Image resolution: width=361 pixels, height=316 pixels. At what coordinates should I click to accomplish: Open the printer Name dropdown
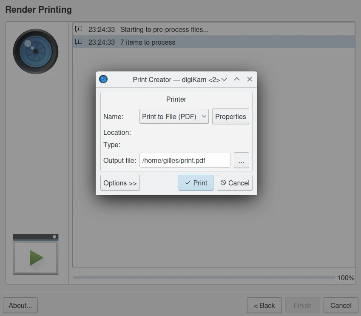(x=174, y=117)
